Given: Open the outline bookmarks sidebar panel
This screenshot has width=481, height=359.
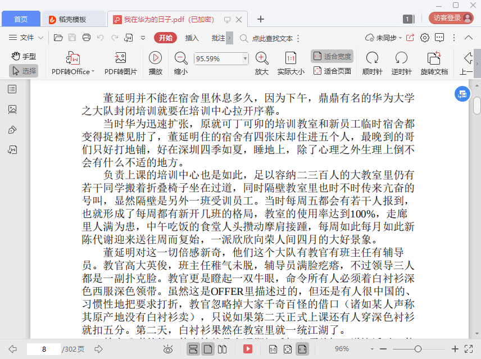Looking at the screenshot, I should [12, 89].
